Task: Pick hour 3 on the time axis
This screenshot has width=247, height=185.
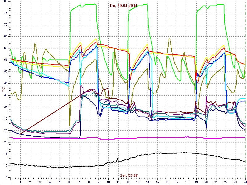Action: coord(40,182)
